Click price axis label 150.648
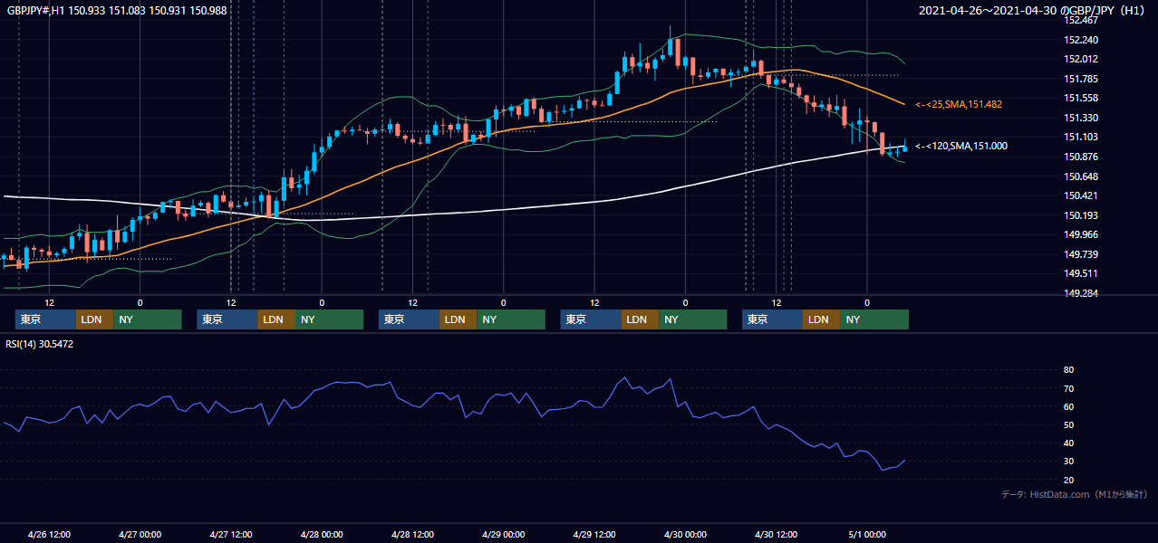Screen dimensions: 1158x543 pos(1082,176)
